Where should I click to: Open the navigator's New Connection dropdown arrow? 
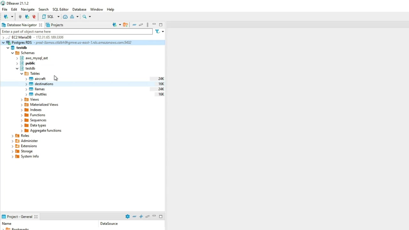[120, 25]
